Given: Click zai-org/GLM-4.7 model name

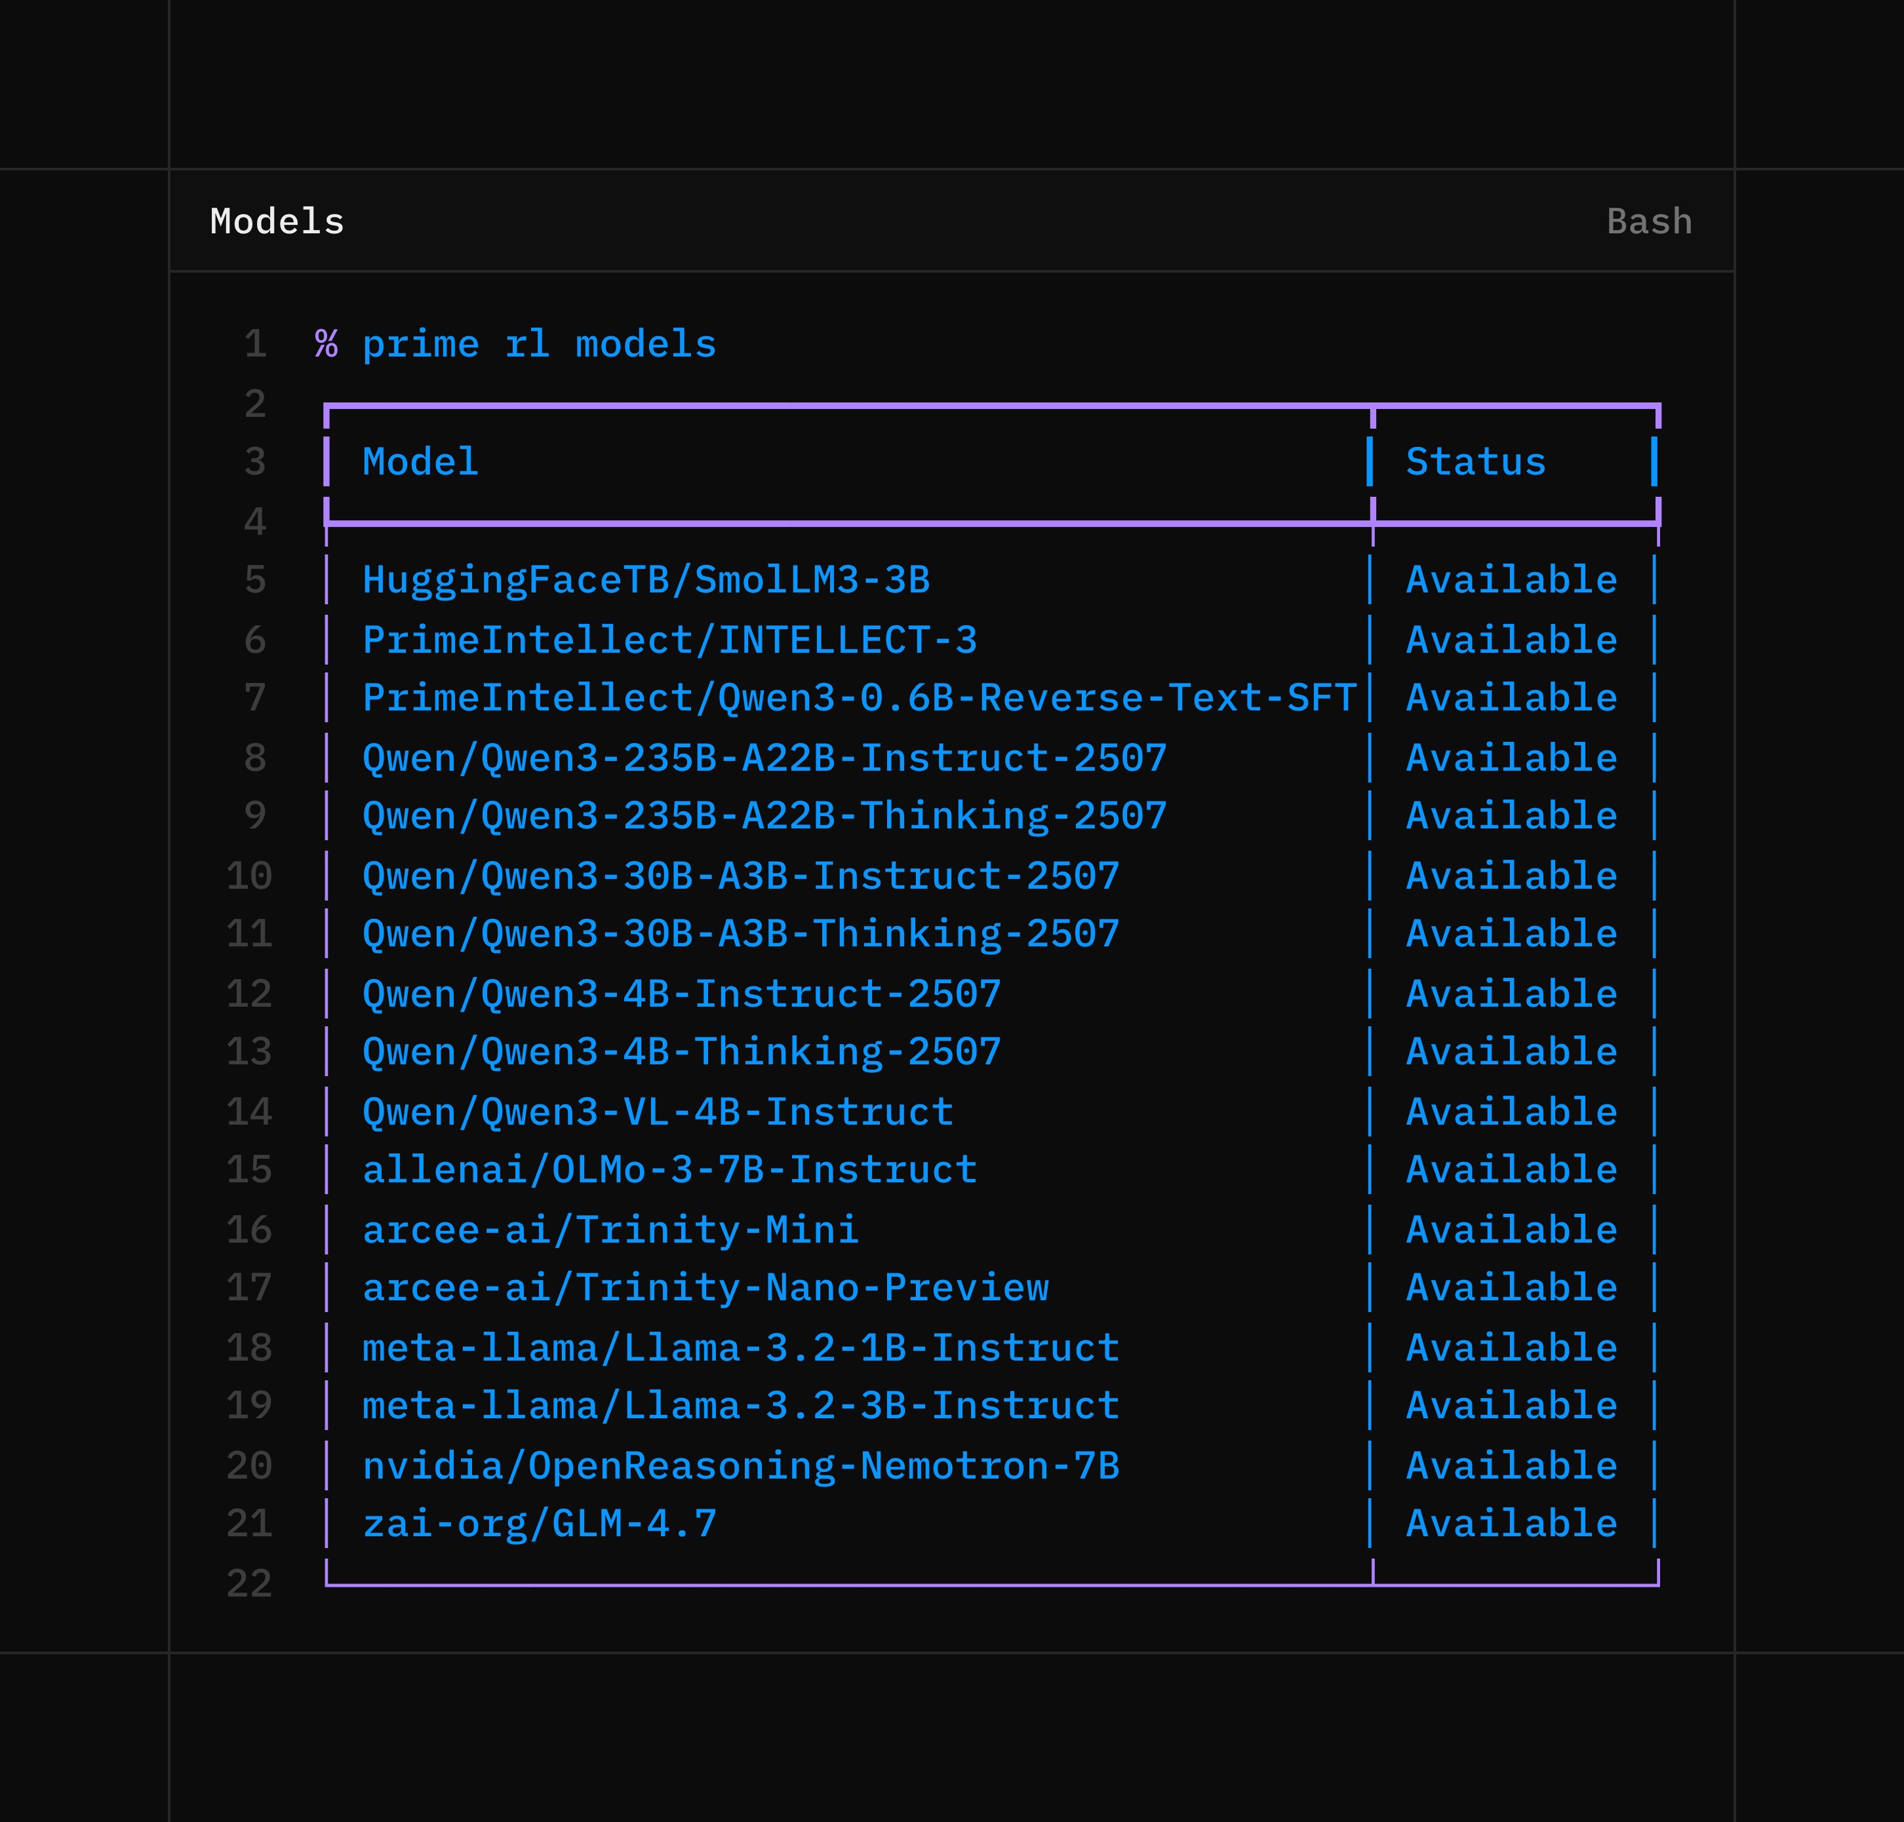Looking at the screenshot, I should [539, 1524].
